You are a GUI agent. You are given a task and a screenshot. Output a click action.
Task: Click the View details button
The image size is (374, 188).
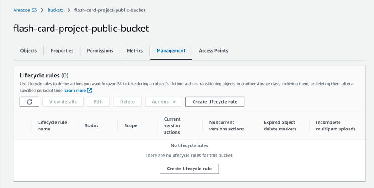[63, 102]
